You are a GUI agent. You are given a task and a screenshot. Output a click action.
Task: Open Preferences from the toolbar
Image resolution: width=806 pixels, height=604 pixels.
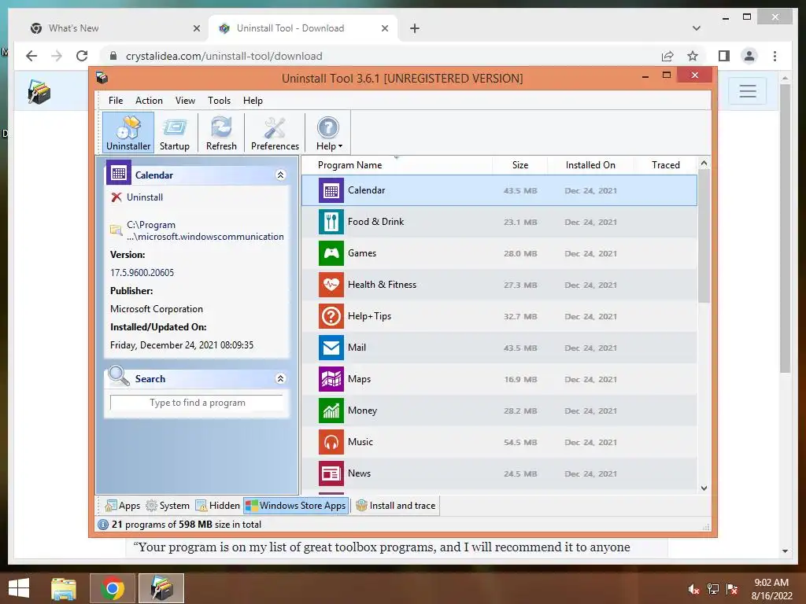(275, 133)
